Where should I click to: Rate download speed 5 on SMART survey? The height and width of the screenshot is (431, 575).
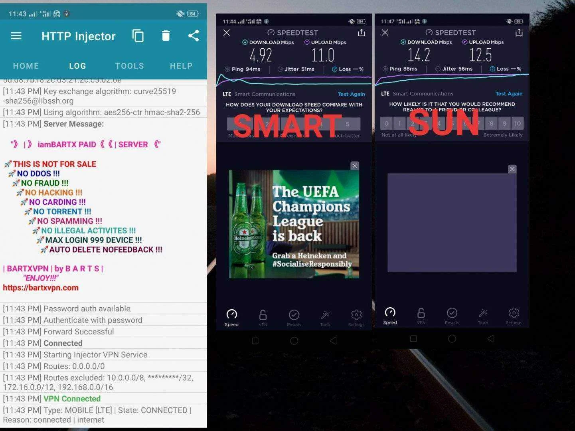348,124
